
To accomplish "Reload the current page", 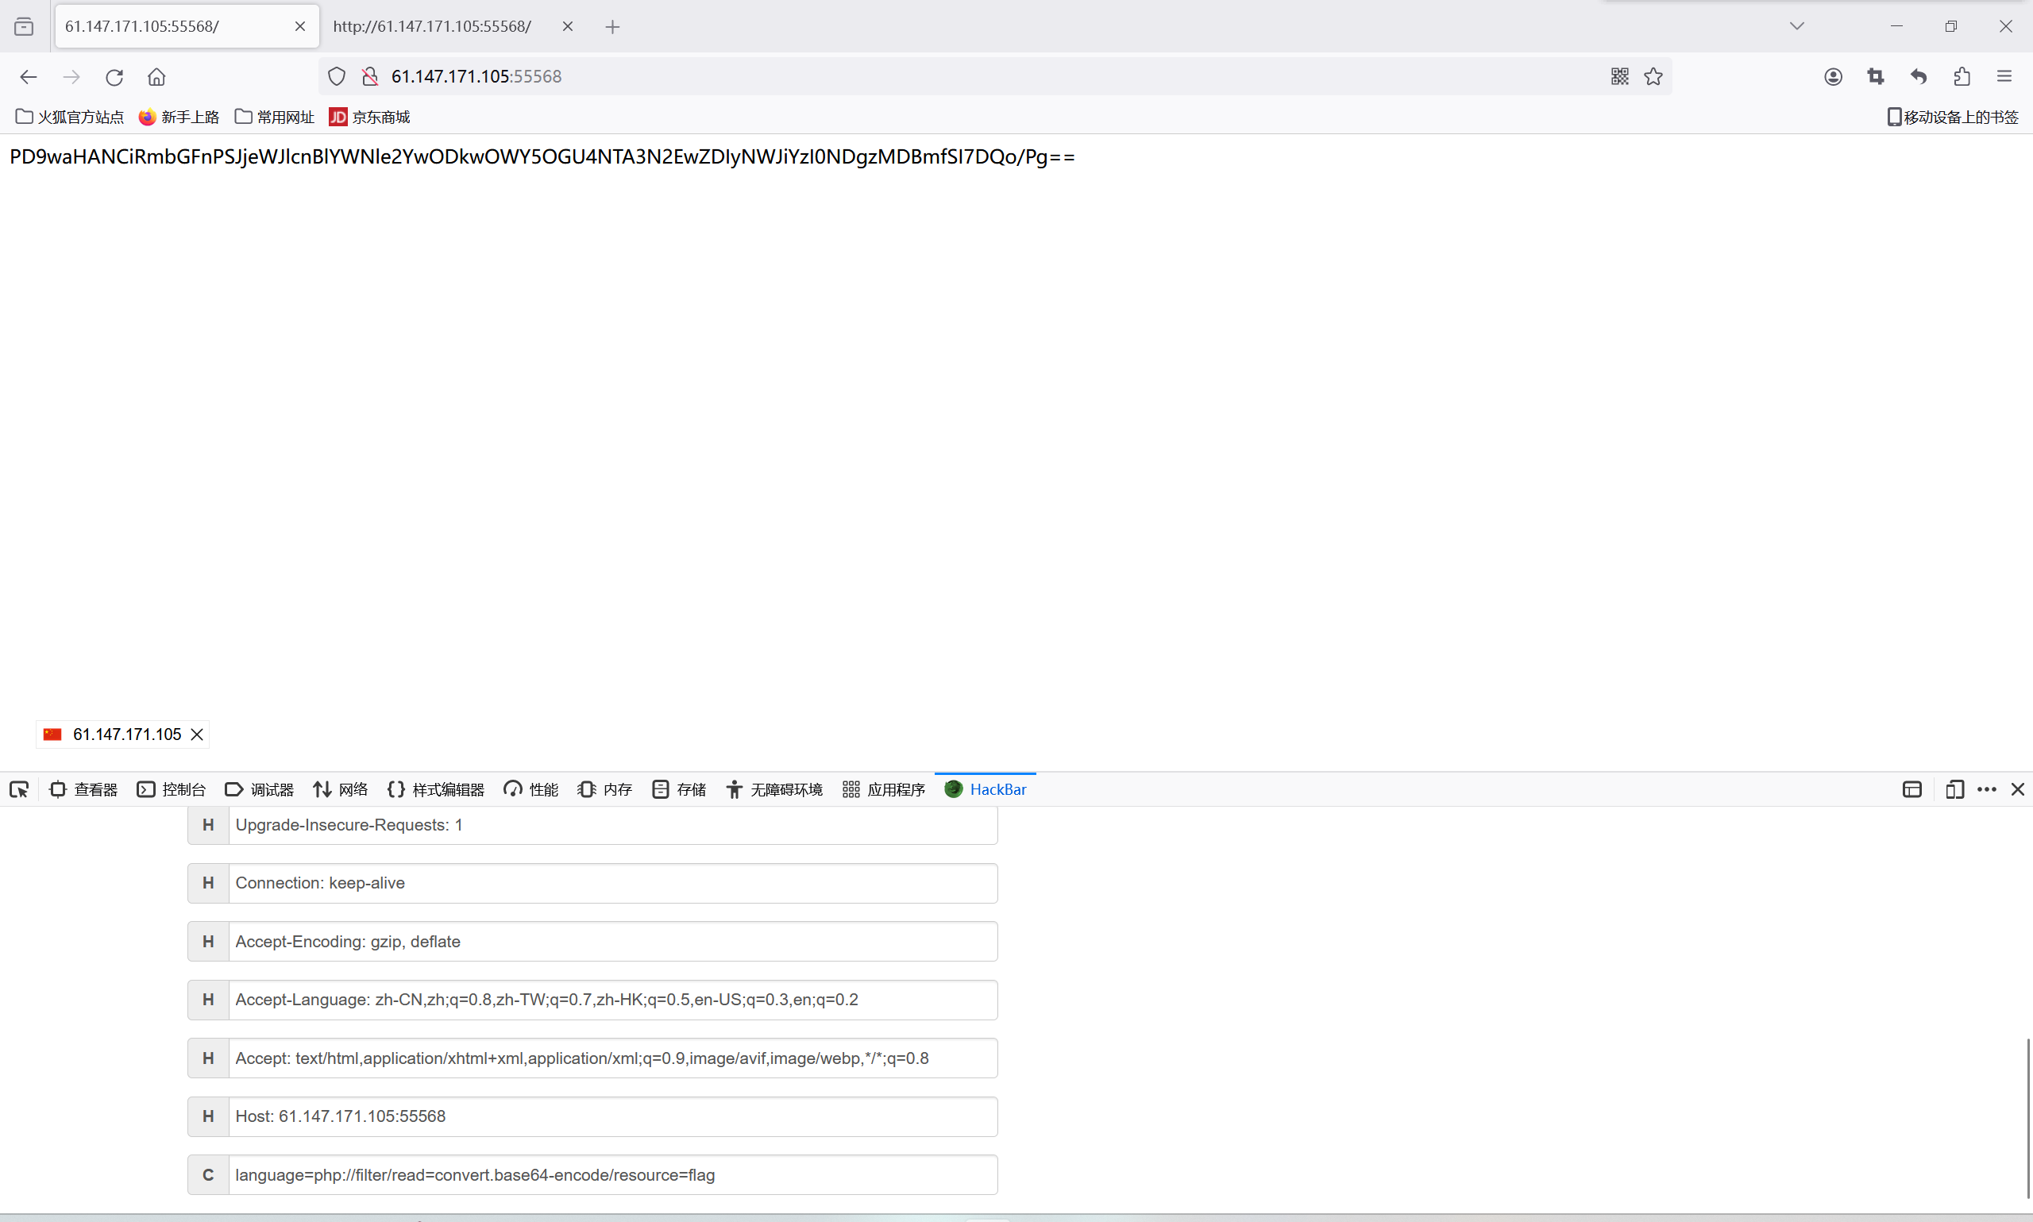I will [x=114, y=75].
